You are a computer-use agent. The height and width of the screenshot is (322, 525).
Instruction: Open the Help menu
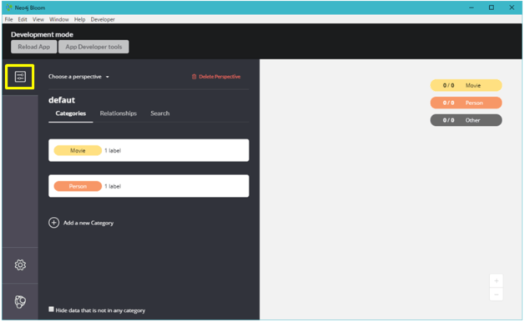(79, 19)
